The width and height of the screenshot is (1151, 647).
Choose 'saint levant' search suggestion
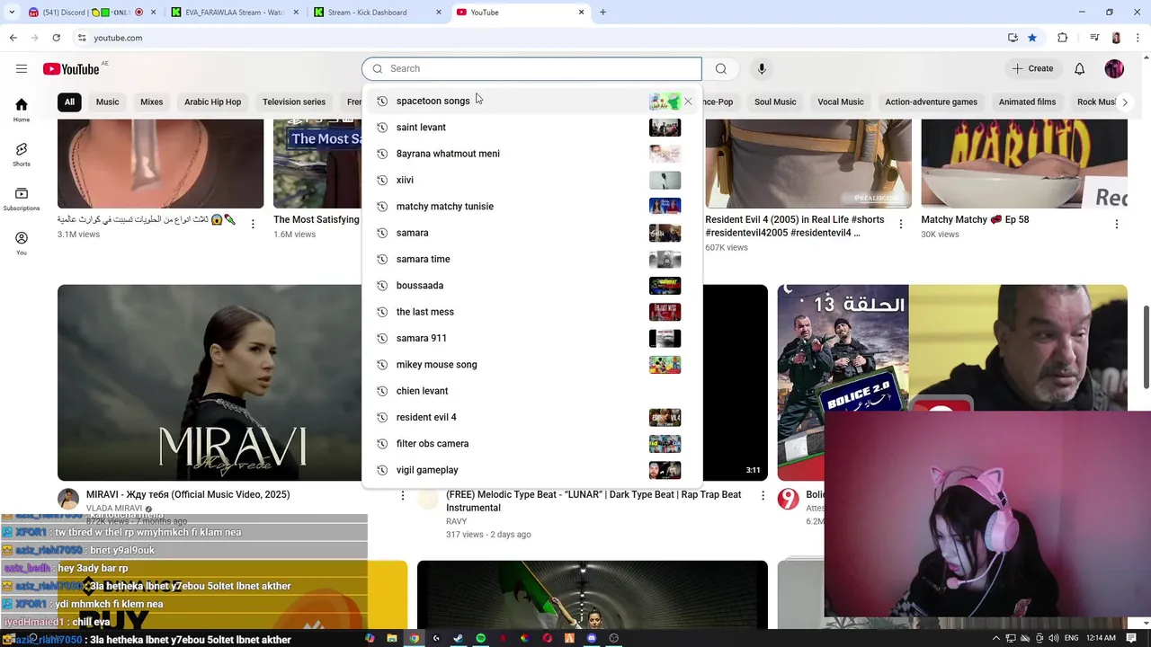(532, 128)
